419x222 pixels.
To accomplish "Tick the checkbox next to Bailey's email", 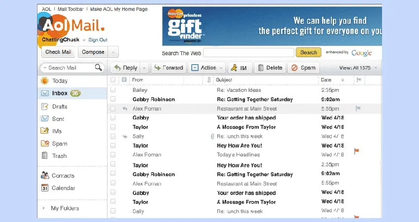I will (113, 90).
